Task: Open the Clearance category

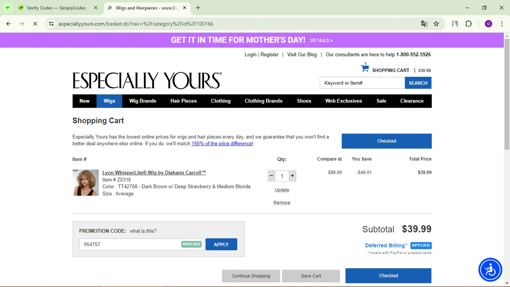Action: pyautogui.click(x=412, y=101)
